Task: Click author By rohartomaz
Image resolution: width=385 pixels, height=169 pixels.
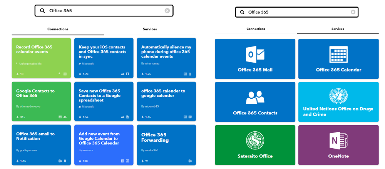Action: 151,63
